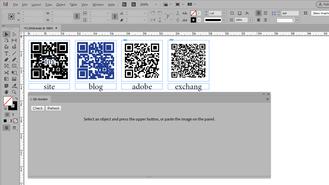
Task: Toggle constrain proportions for width and height
Action: click(77, 16)
